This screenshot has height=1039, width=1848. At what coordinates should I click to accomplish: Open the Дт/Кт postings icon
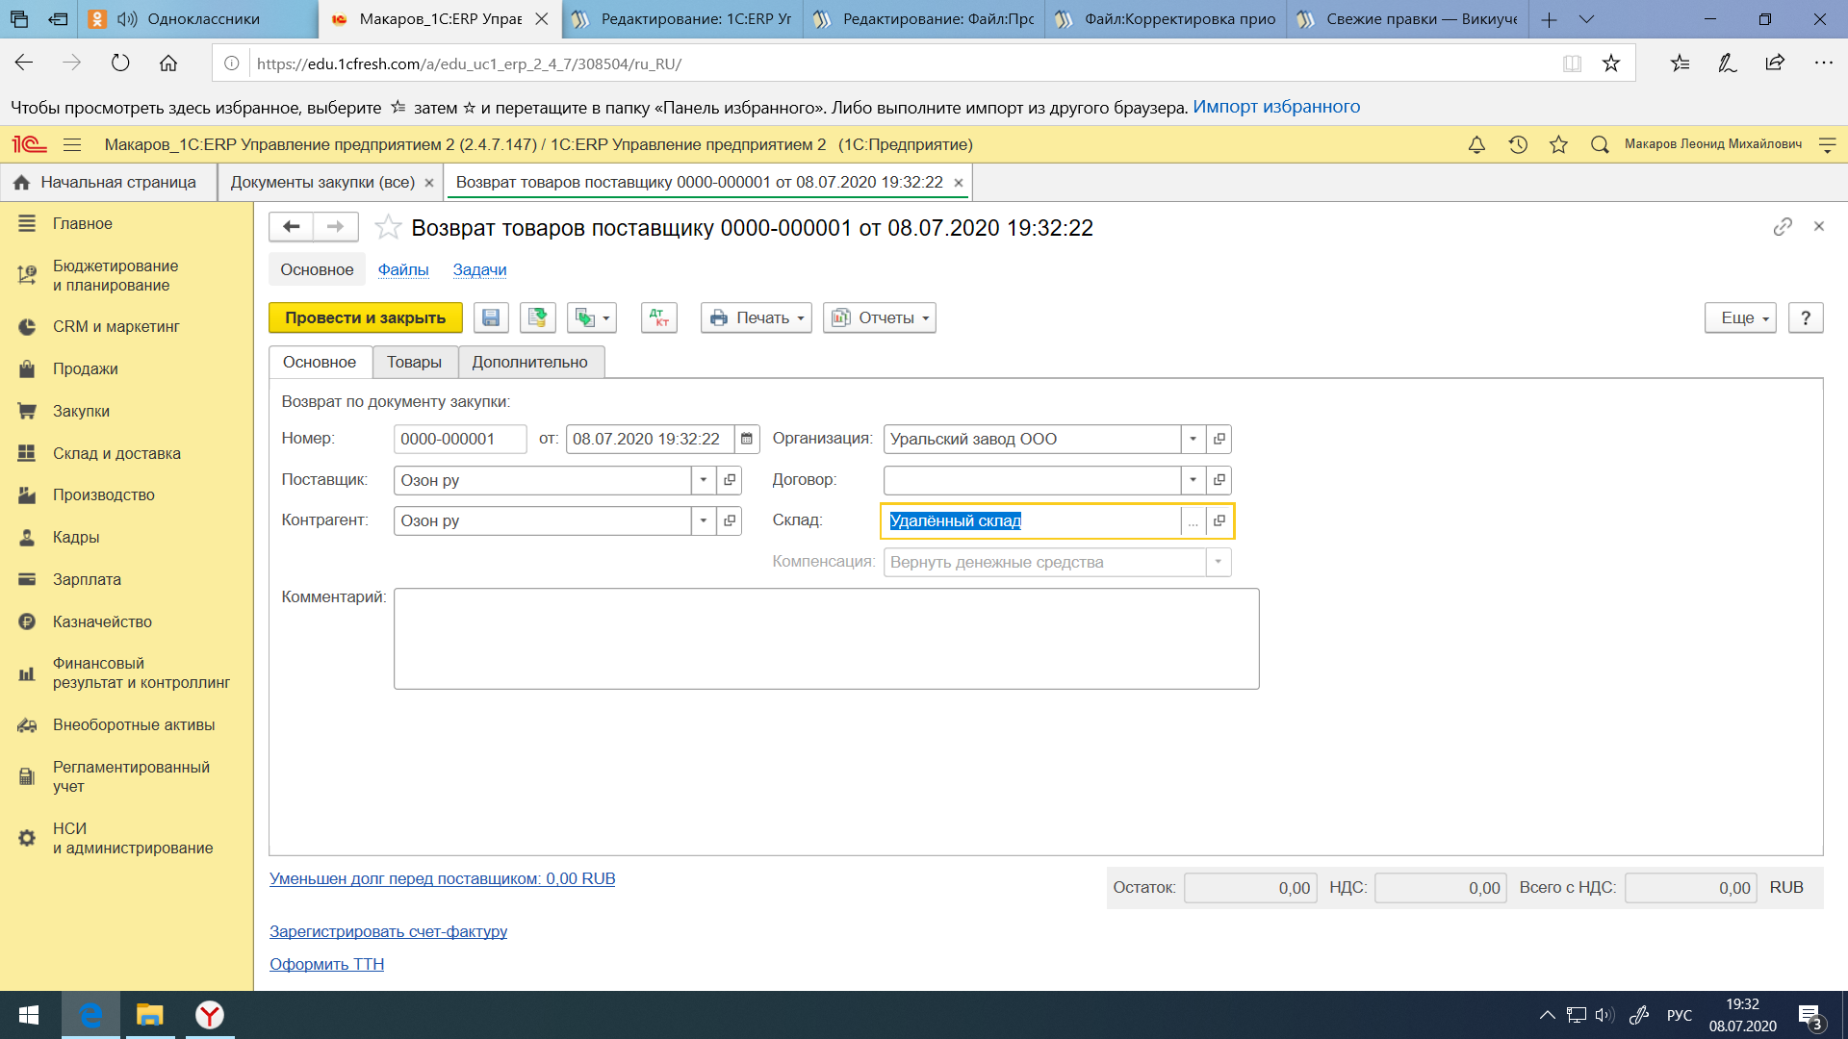[659, 317]
